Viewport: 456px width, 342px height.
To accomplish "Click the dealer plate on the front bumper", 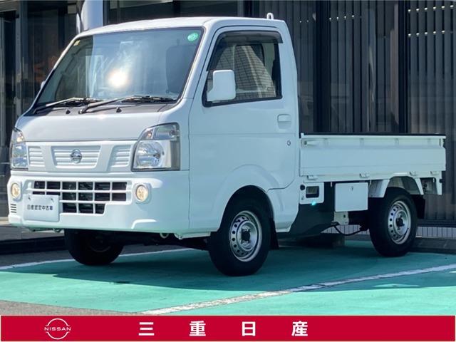I will (42, 207).
